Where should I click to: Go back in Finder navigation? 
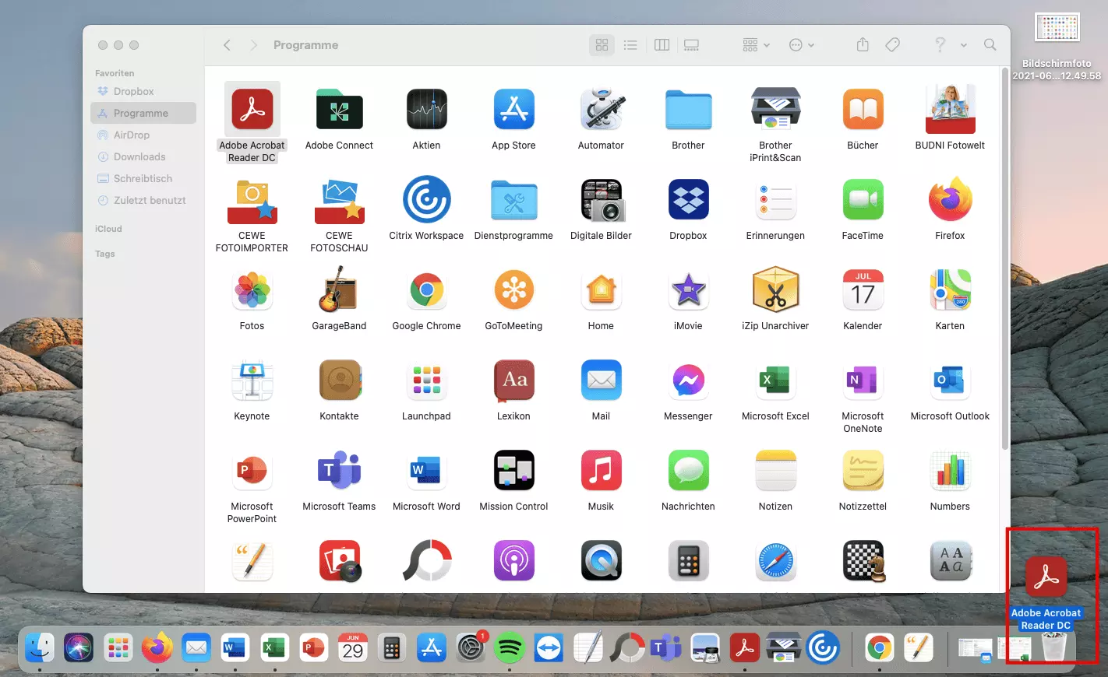(x=227, y=45)
